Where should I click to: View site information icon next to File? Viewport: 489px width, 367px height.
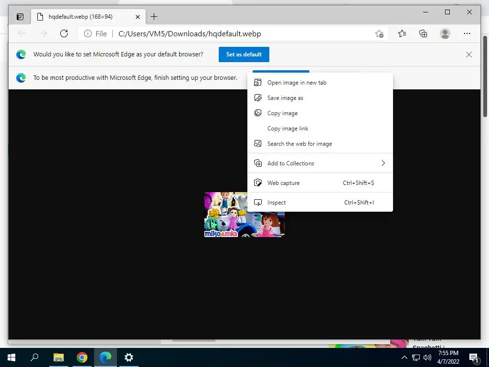tap(88, 34)
